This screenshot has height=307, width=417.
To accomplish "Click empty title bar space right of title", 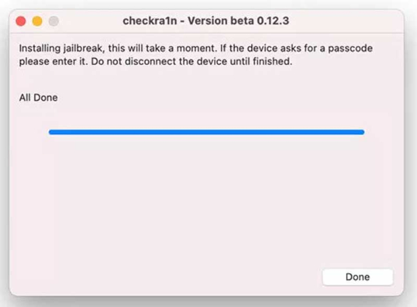I will tap(344, 21).
